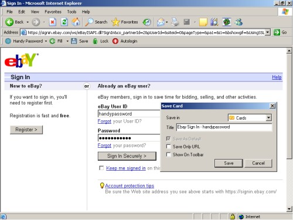The width and height of the screenshot is (293, 220).
Task: Close the Save Card dialog
Action: pyautogui.click(x=272, y=106)
